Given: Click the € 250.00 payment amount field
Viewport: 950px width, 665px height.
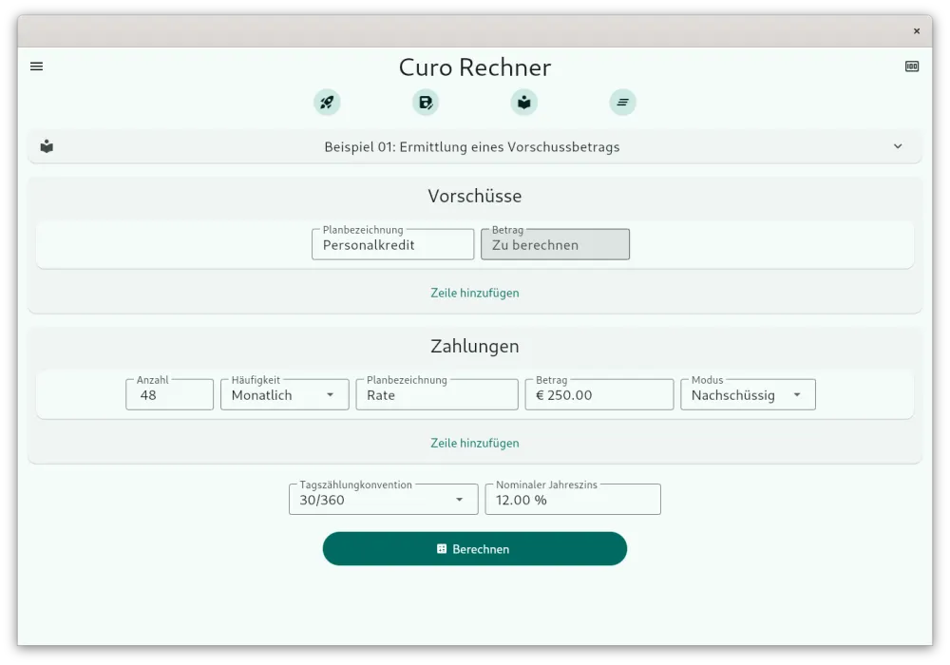Looking at the screenshot, I should [x=599, y=395].
